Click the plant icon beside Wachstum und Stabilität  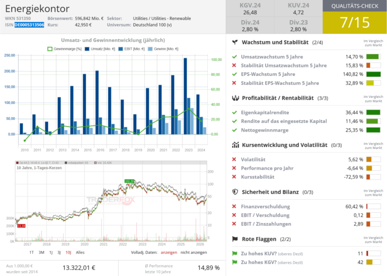[x=235, y=42]
